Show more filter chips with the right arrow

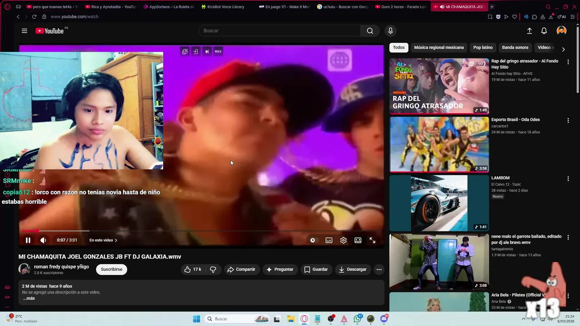coord(563,49)
